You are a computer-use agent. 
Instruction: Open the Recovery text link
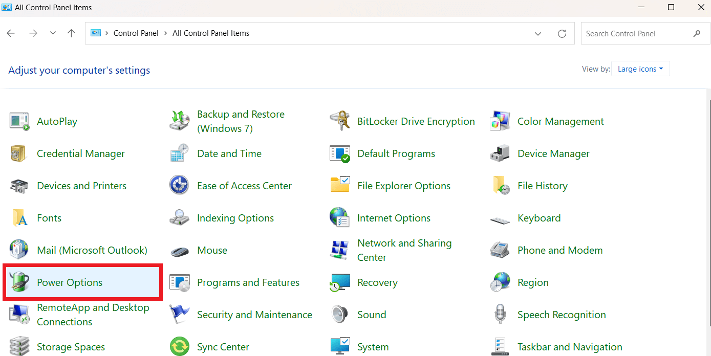pyautogui.click(x=377, y=282)
